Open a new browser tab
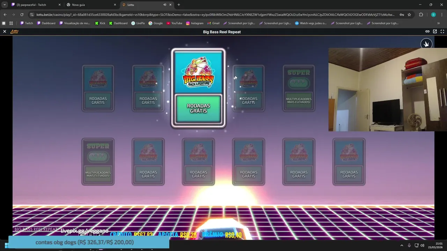The image size is (447, 251). pos(179,5)
